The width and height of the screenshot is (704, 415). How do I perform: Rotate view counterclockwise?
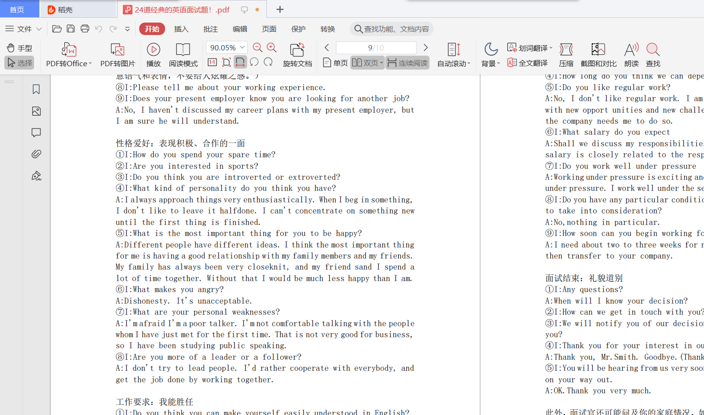tap(254, 62)
